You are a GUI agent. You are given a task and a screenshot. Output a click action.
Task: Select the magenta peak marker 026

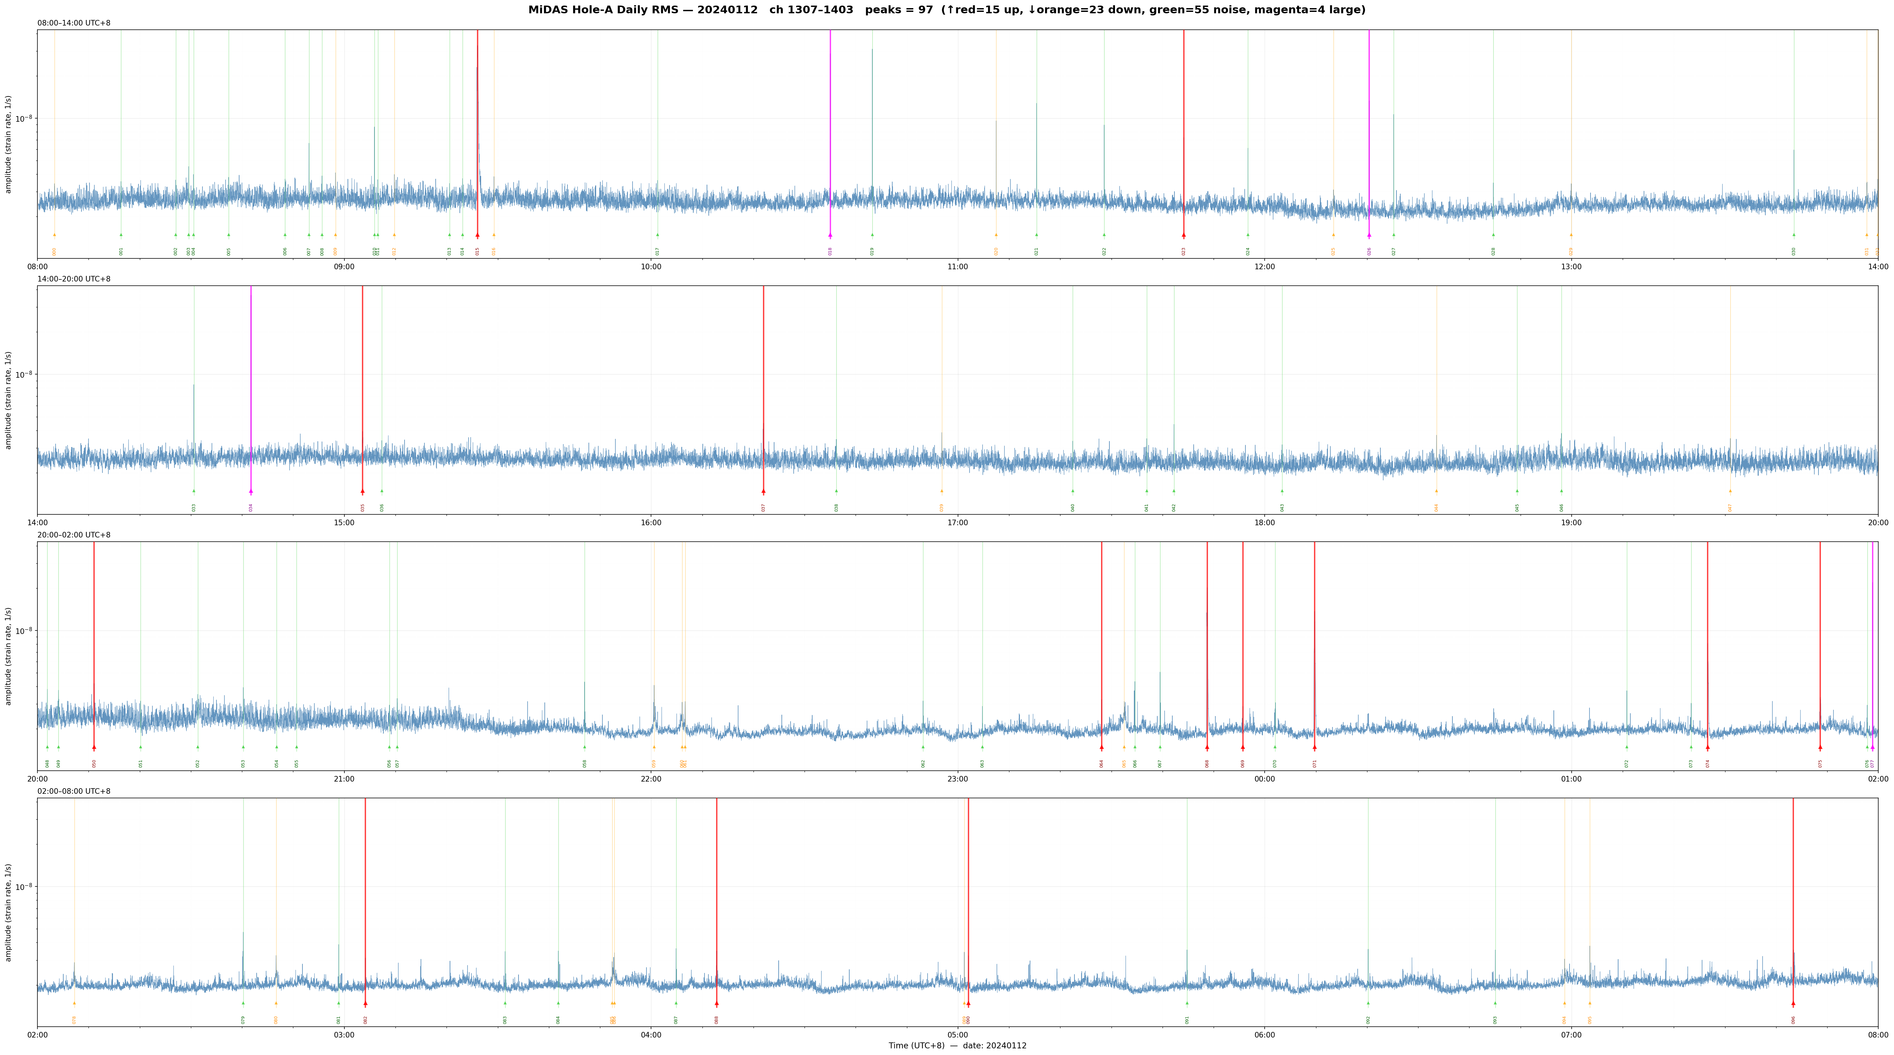point(1369,235)
